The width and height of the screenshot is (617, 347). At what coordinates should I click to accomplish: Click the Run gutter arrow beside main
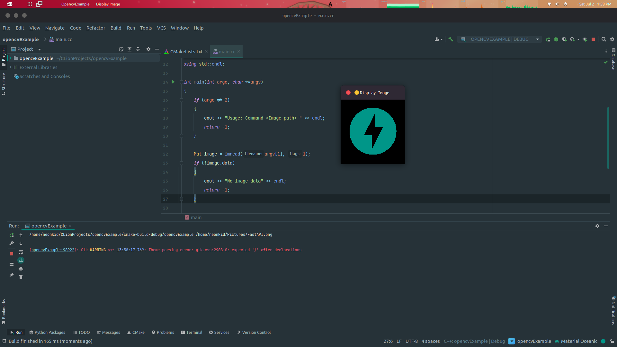(x=173, y=82)
